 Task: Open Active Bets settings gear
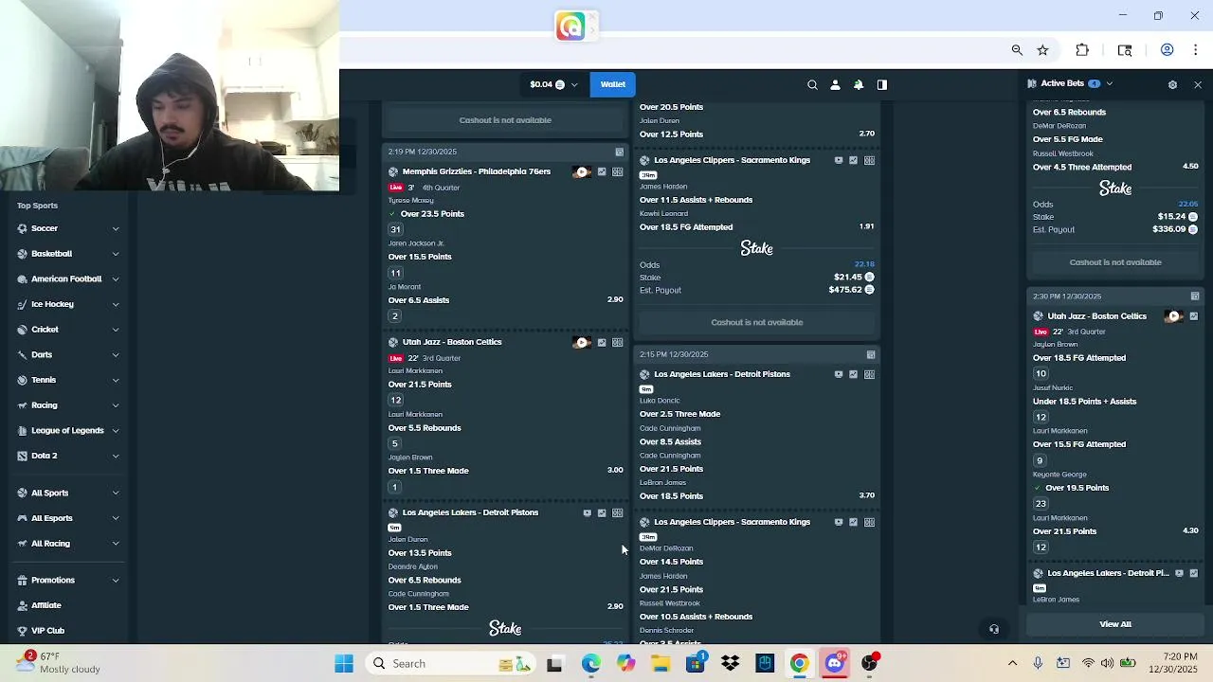(1172, 84)
